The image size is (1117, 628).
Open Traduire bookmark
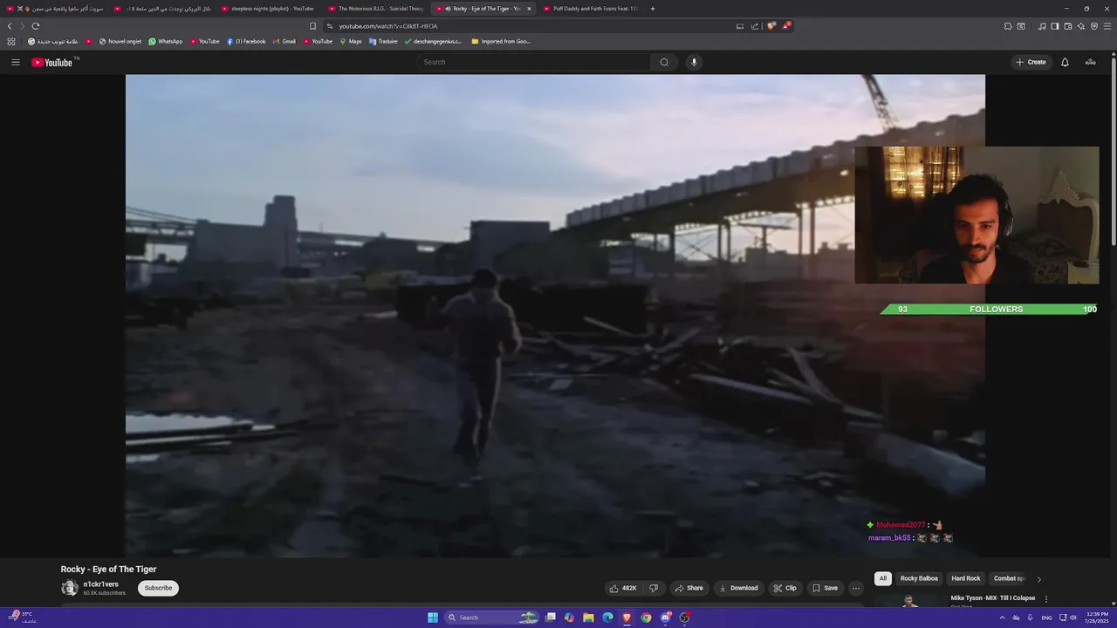coord(383,41)
